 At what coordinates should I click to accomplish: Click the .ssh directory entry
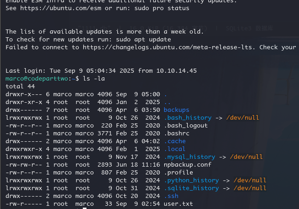coord(171,196)
